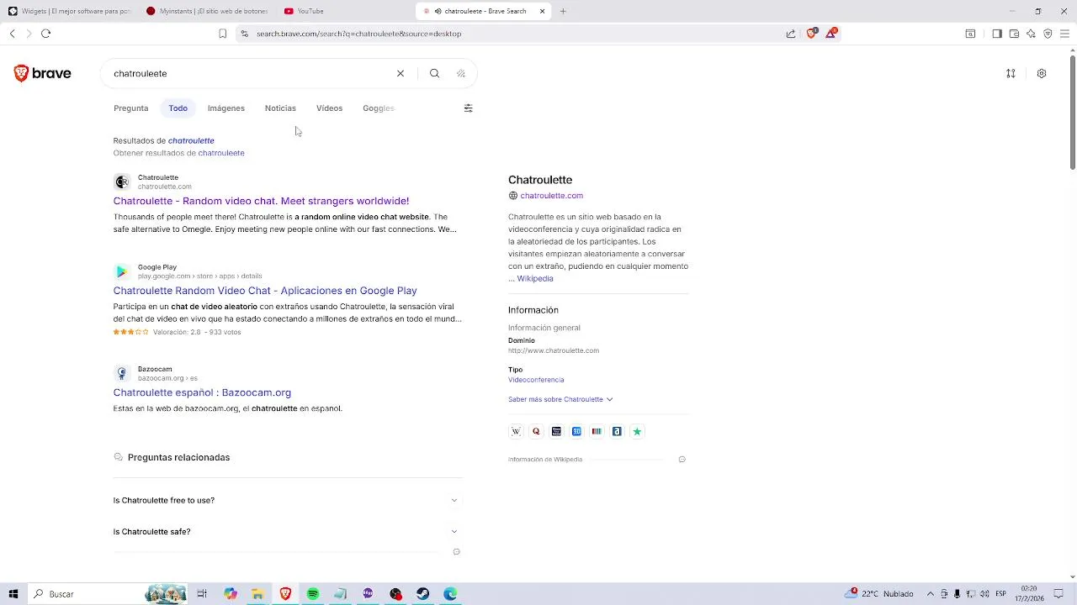Click the page vertical scrollbar thumb
This screenshot has width=1077, height=605.
coord(1072,112)
